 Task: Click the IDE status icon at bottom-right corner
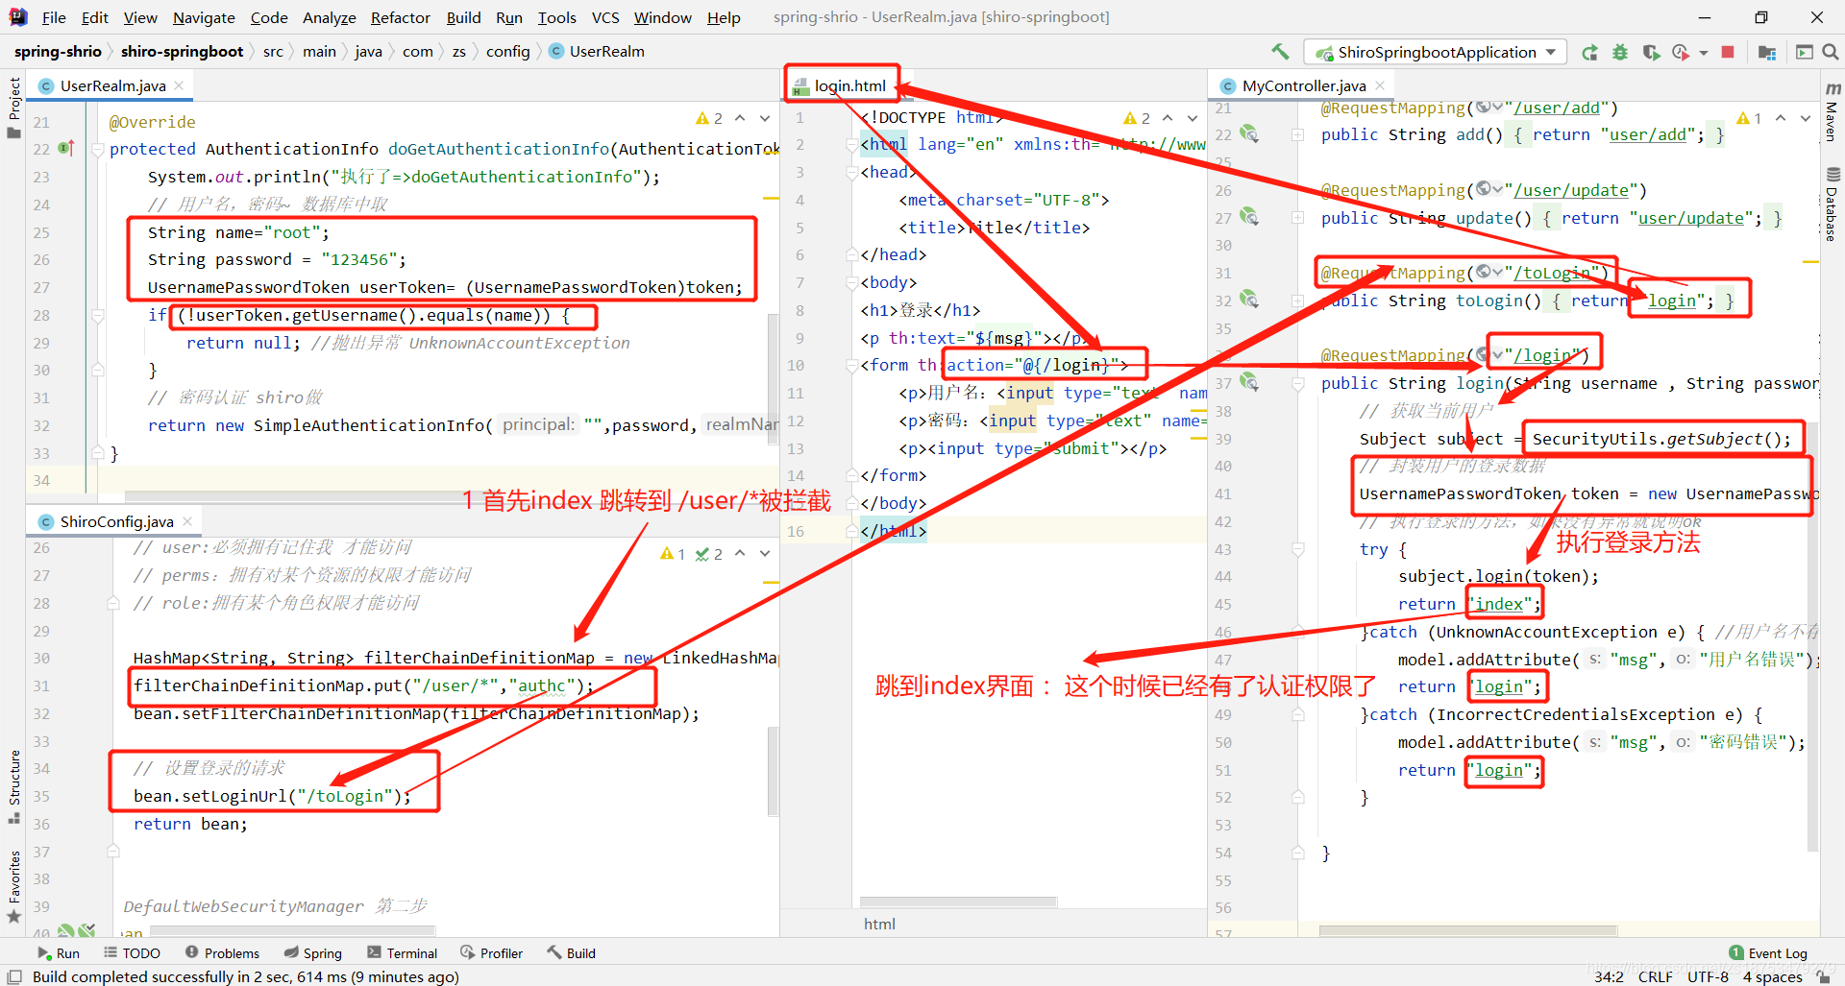pyautogui.click(x=1824, y=976)
